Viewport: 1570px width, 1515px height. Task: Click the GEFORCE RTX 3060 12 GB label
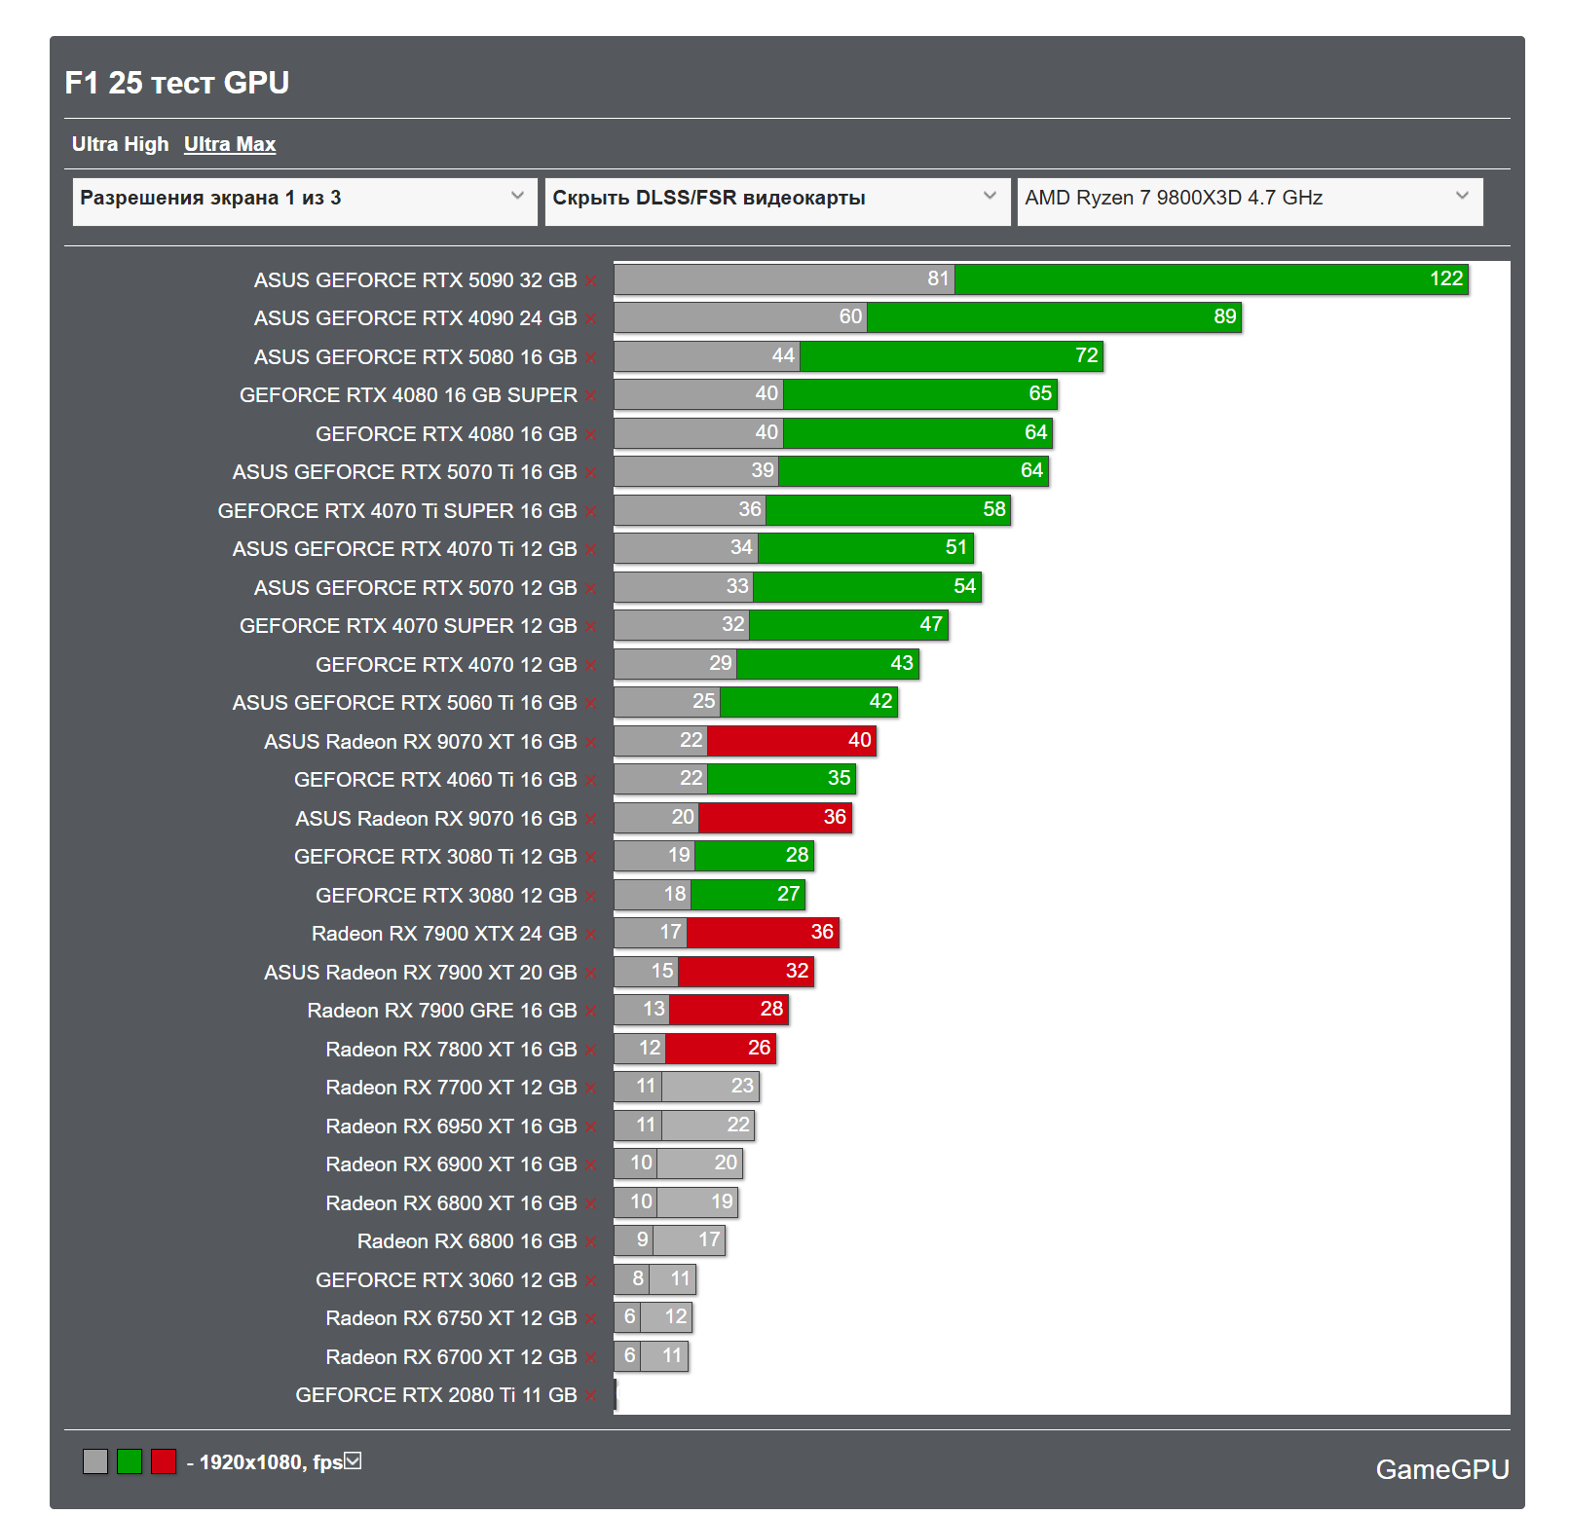446,1280
